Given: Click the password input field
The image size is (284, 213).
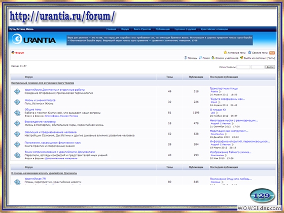Looking at the screenshot, I should [x=258, y=67].
